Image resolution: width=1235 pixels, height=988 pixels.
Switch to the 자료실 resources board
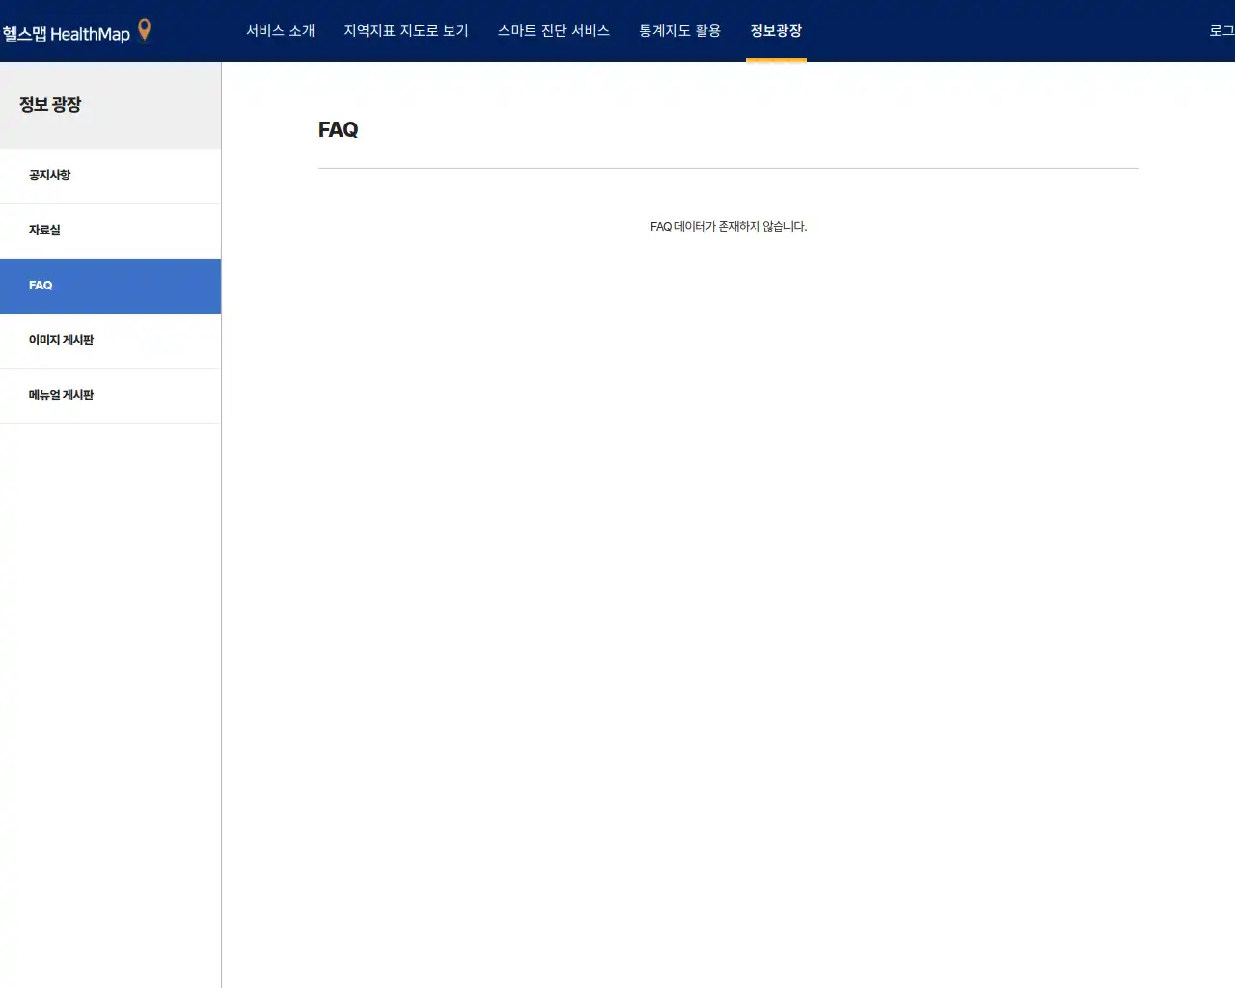click(x=41, y=231)
